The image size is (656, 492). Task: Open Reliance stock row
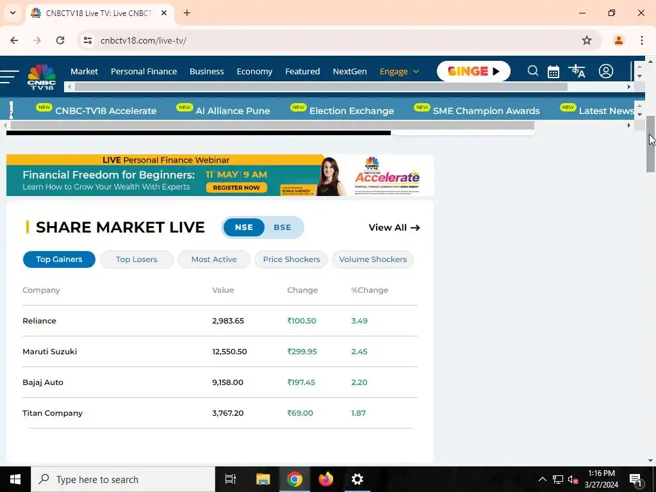(x=220, y=321)
